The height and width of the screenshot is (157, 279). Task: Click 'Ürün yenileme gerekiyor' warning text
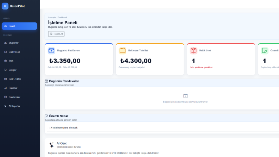tap(201, 67)
